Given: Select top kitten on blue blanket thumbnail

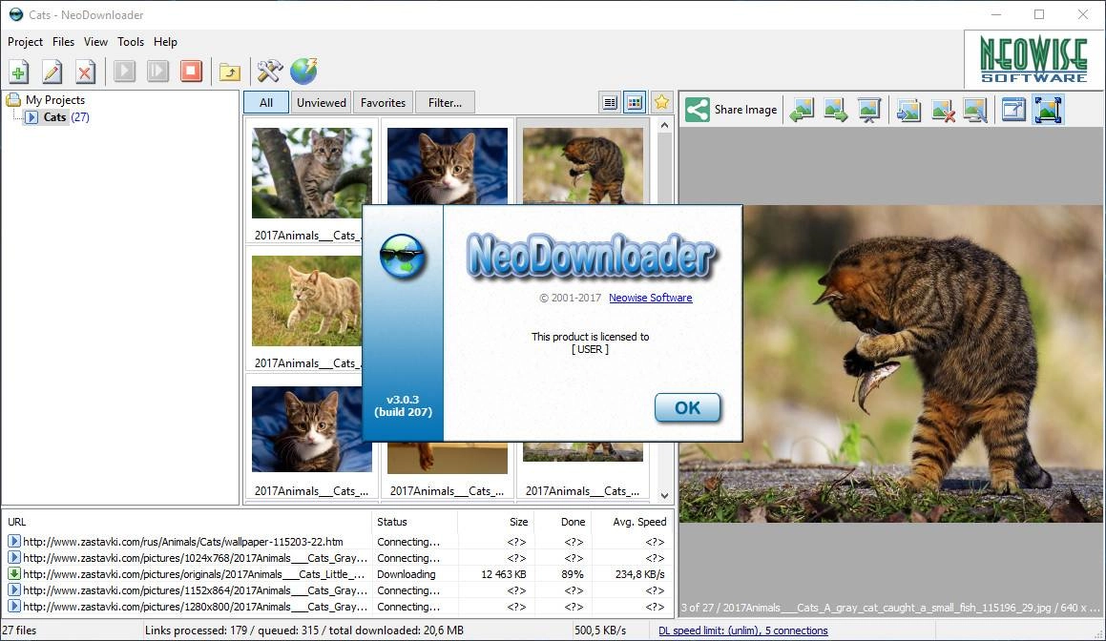Looking at the screenshot, I should pos(448,166).
